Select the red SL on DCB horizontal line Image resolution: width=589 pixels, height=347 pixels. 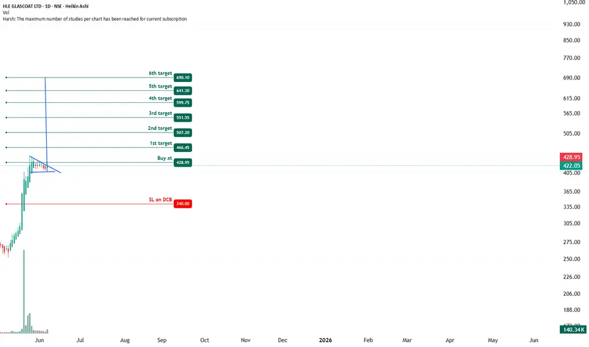click(89, 204)
